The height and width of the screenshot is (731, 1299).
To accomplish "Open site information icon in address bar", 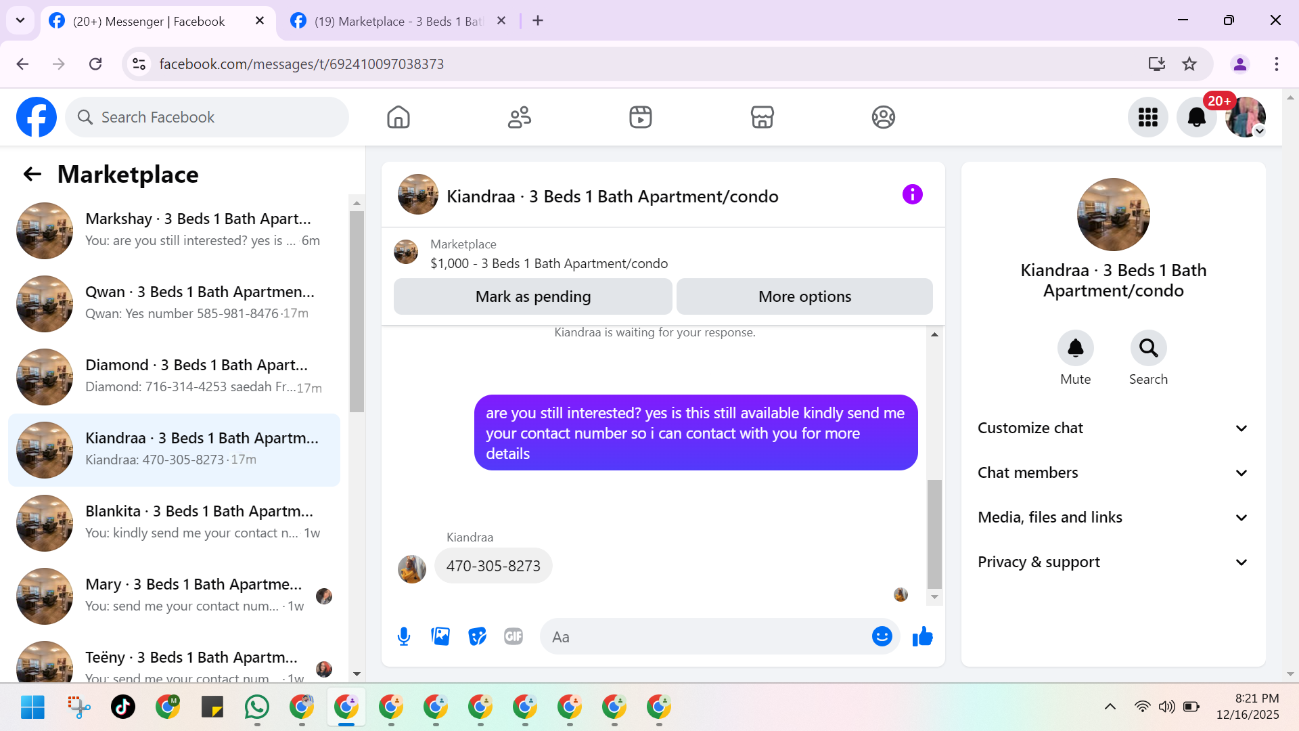I will pos(139,64).
